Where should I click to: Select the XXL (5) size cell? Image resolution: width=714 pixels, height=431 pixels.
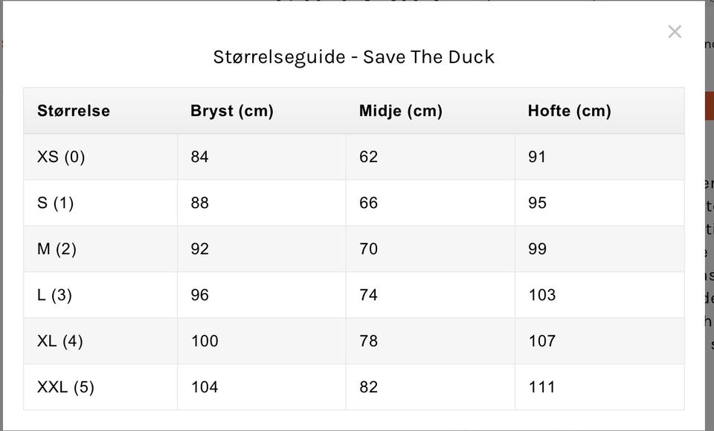coord(65,387)
